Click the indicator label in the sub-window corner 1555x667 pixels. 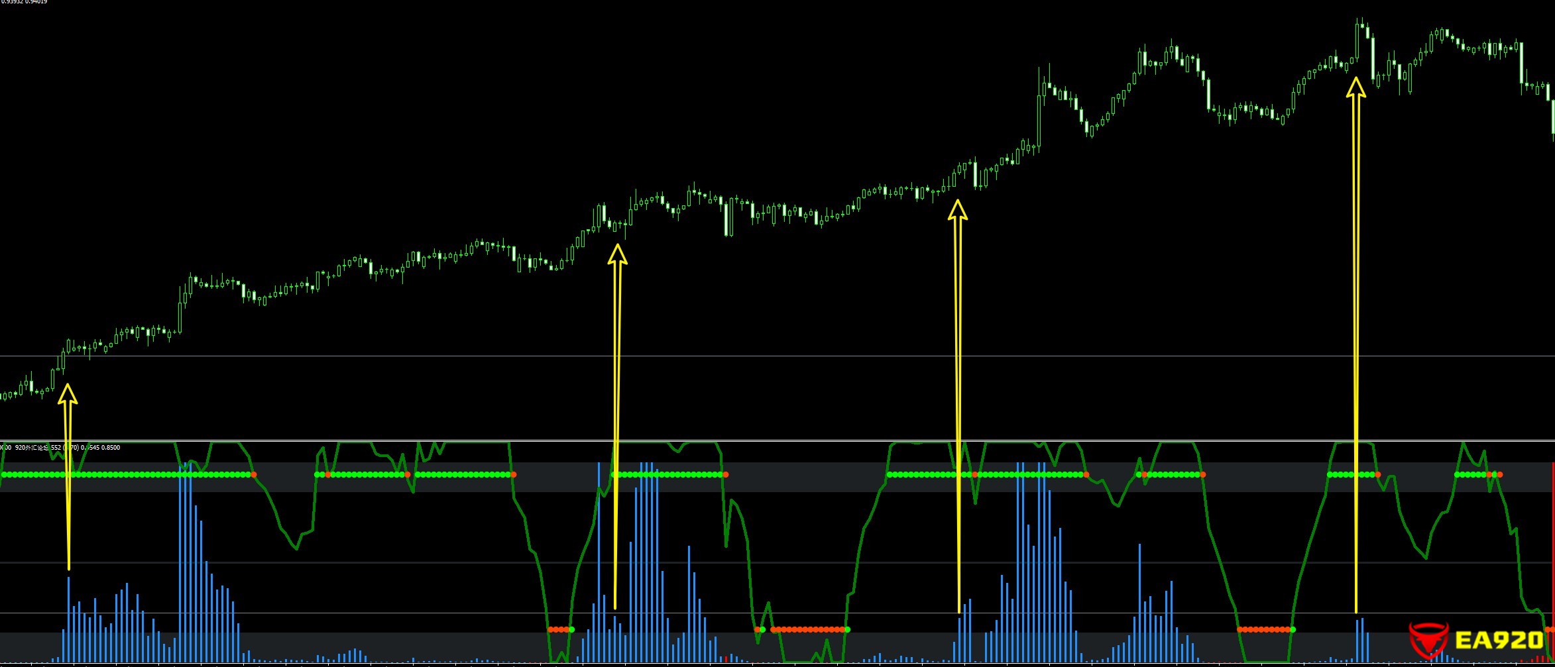60,448
